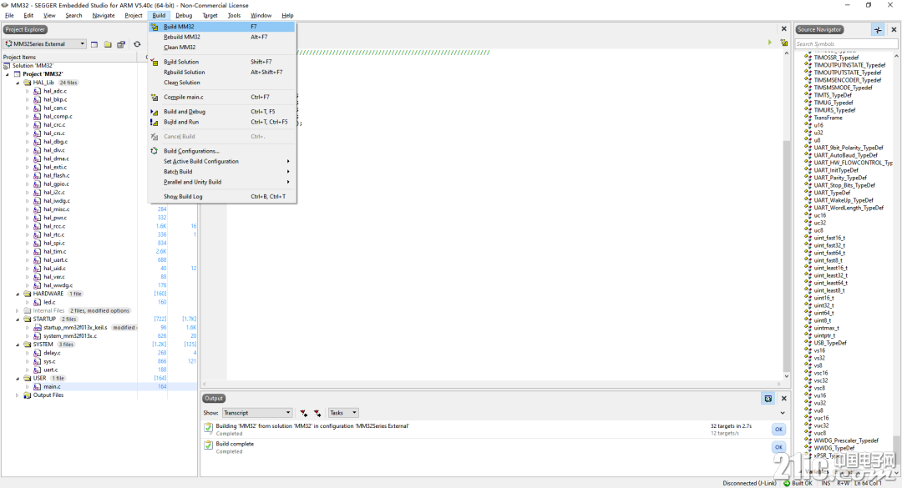Viewport: 902px width, 488px height.
Task: Click the icon next to Solution 'MM32'
Action: (x=7, y=66)
